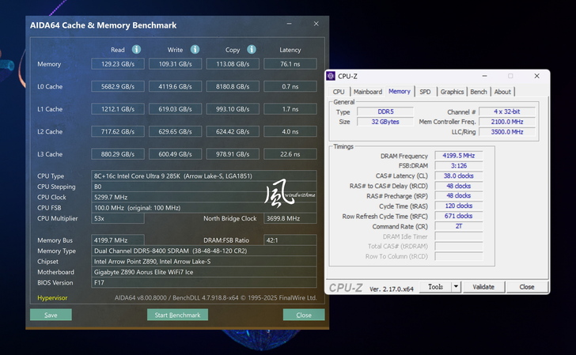Image resolution: width=576 pixels, height=355 pixels.
Task: Click the Save button in AIDA64
Action: 51,315
